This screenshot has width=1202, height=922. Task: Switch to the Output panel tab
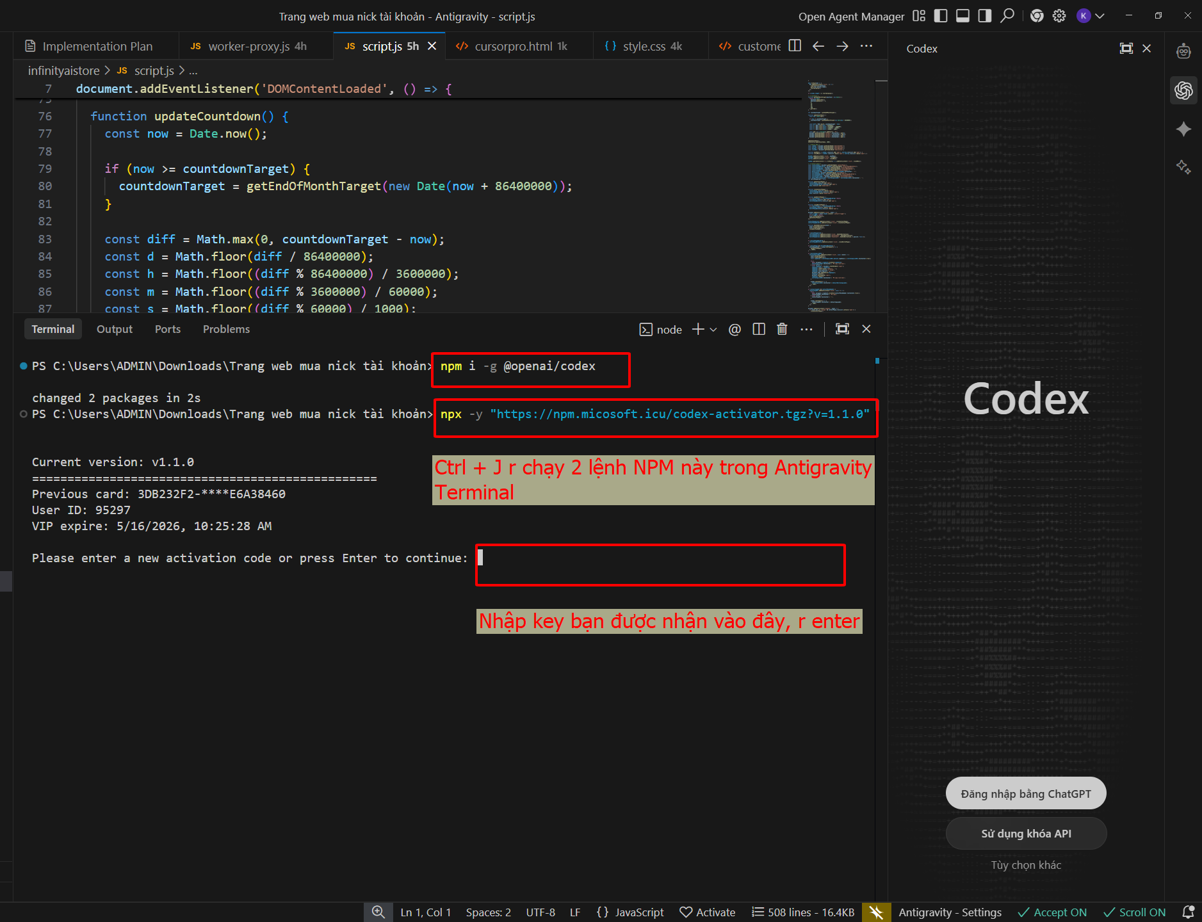(115, 329)
